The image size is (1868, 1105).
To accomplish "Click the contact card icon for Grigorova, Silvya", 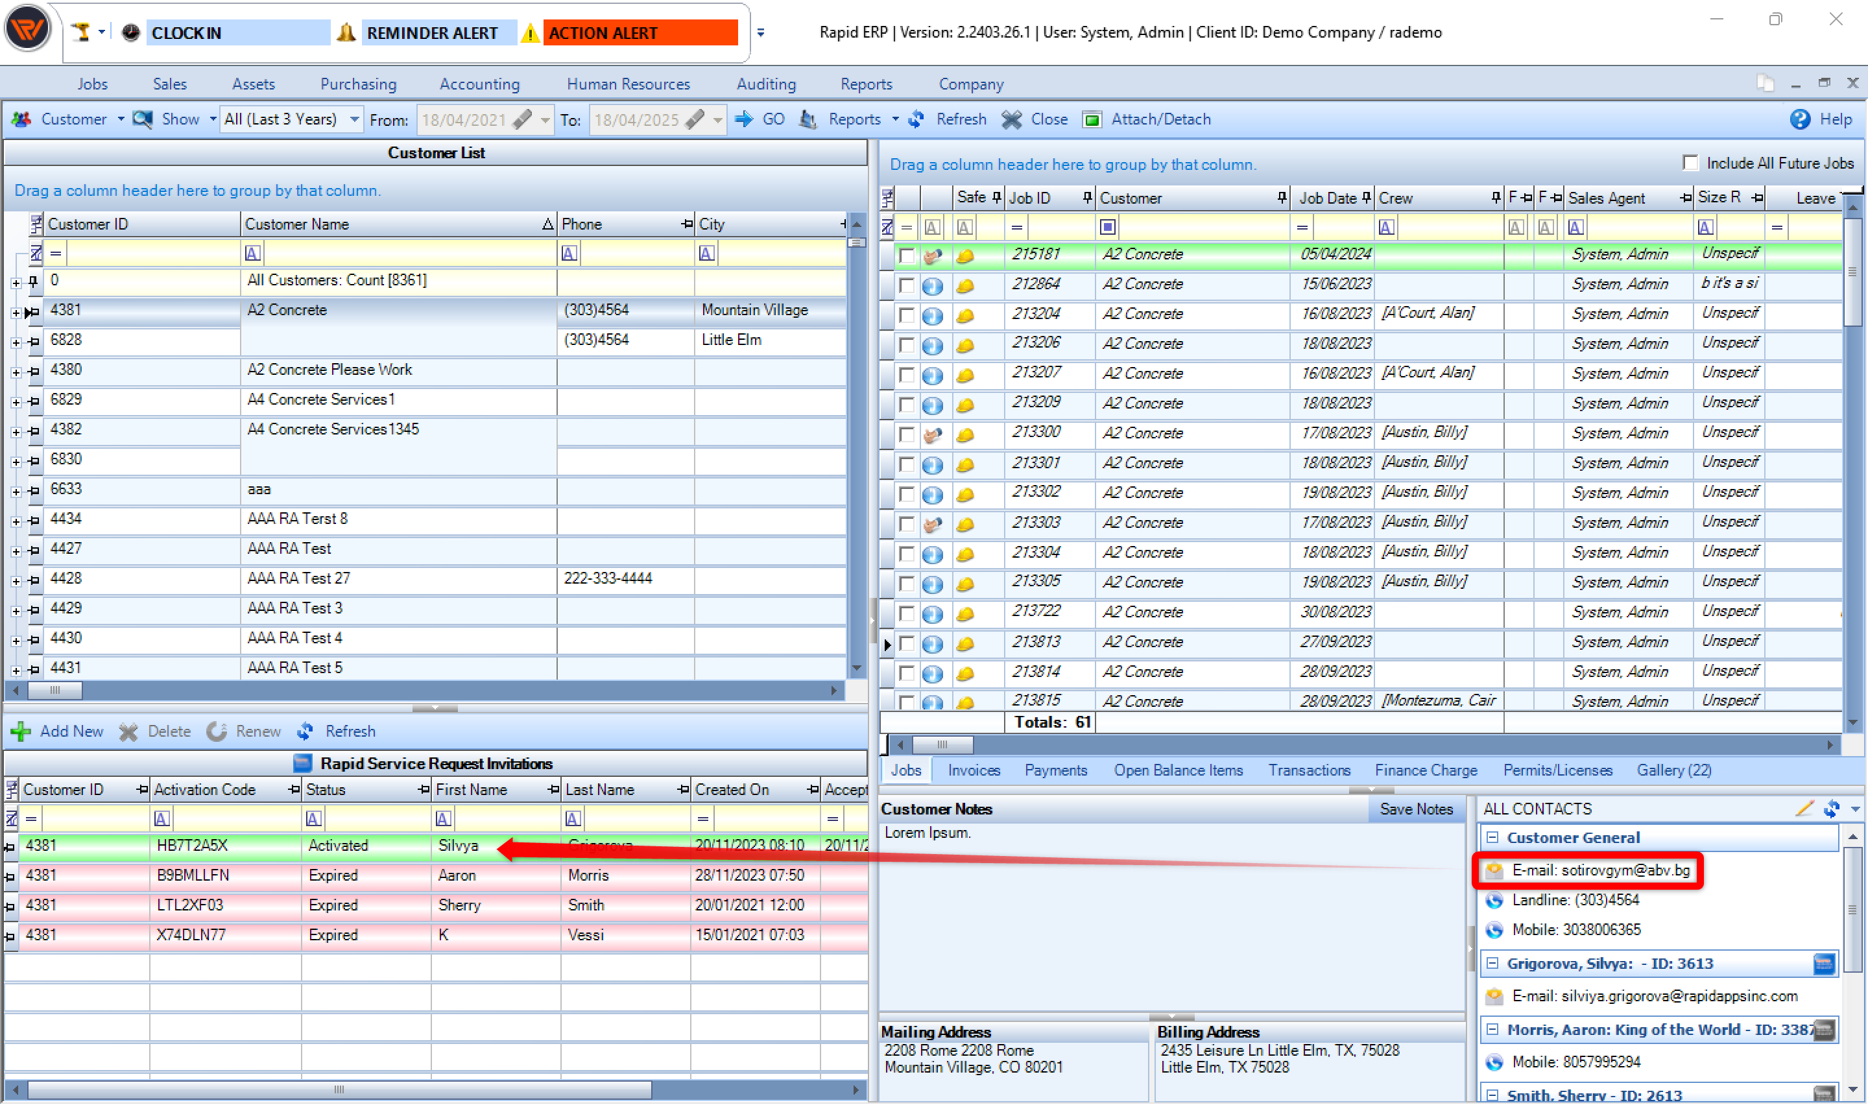I will (x=1823, y=964).
